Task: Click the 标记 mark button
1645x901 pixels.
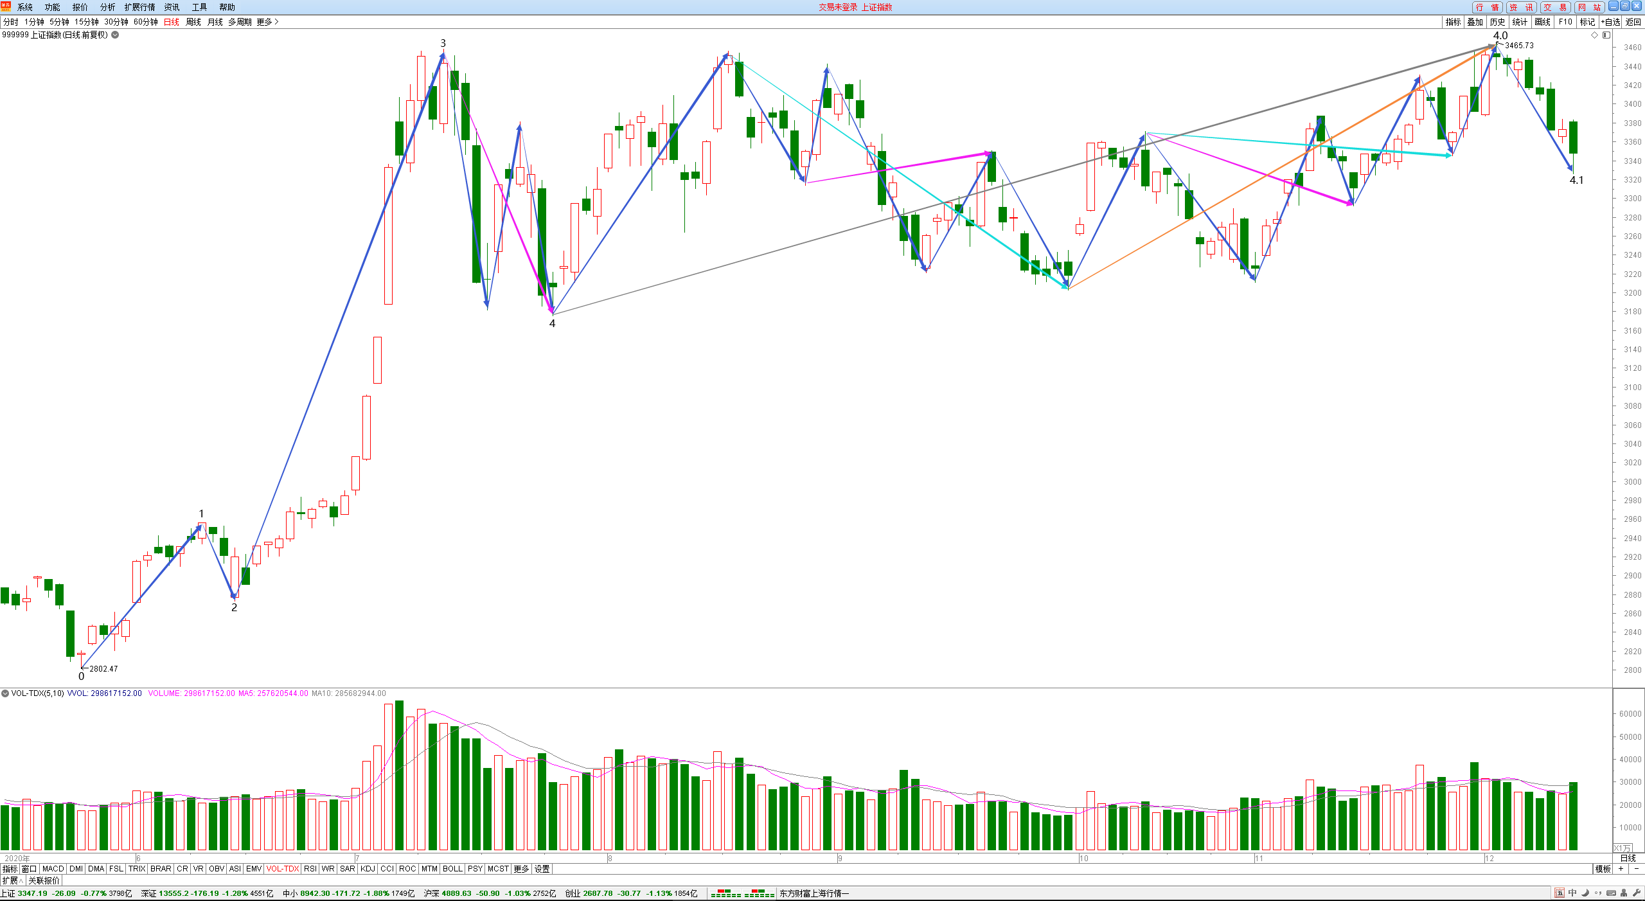Action: [1587, 22]
